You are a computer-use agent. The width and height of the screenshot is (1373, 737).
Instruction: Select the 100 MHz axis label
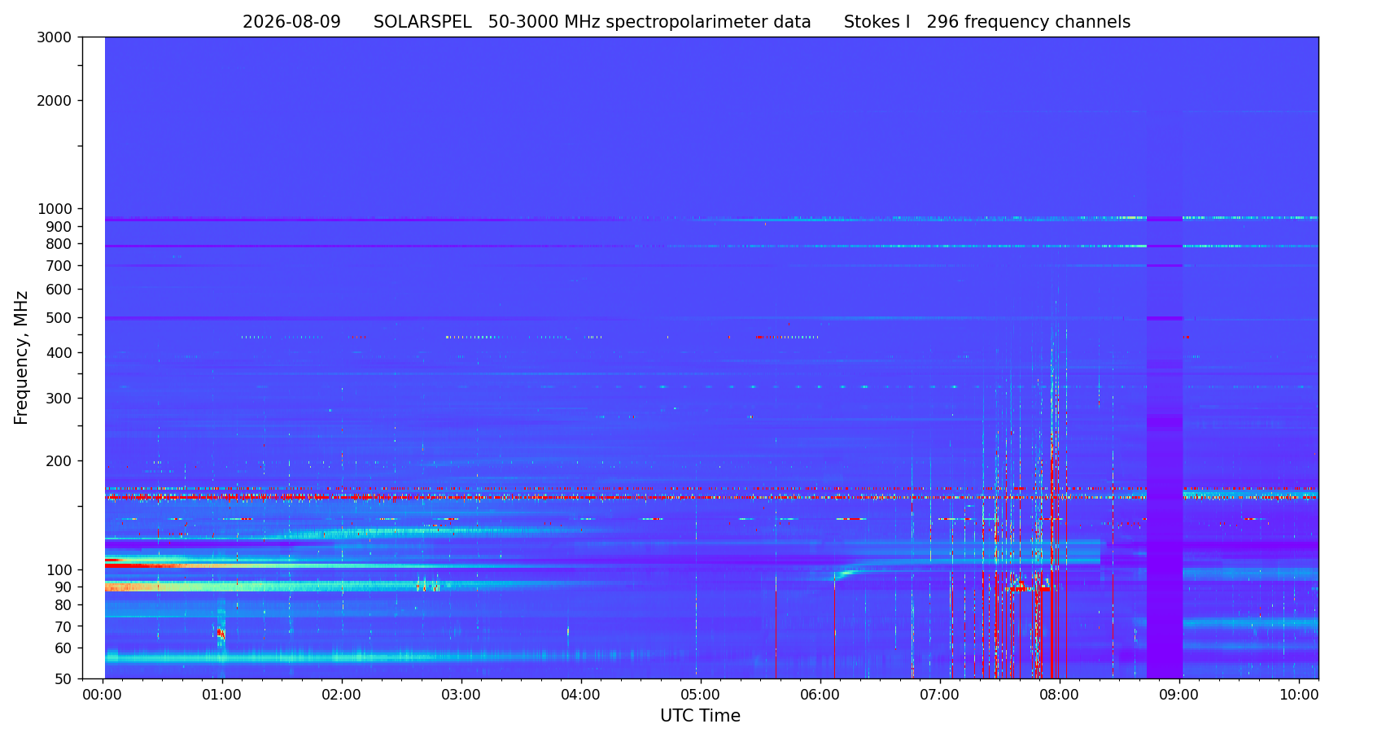tap(59, 570)
